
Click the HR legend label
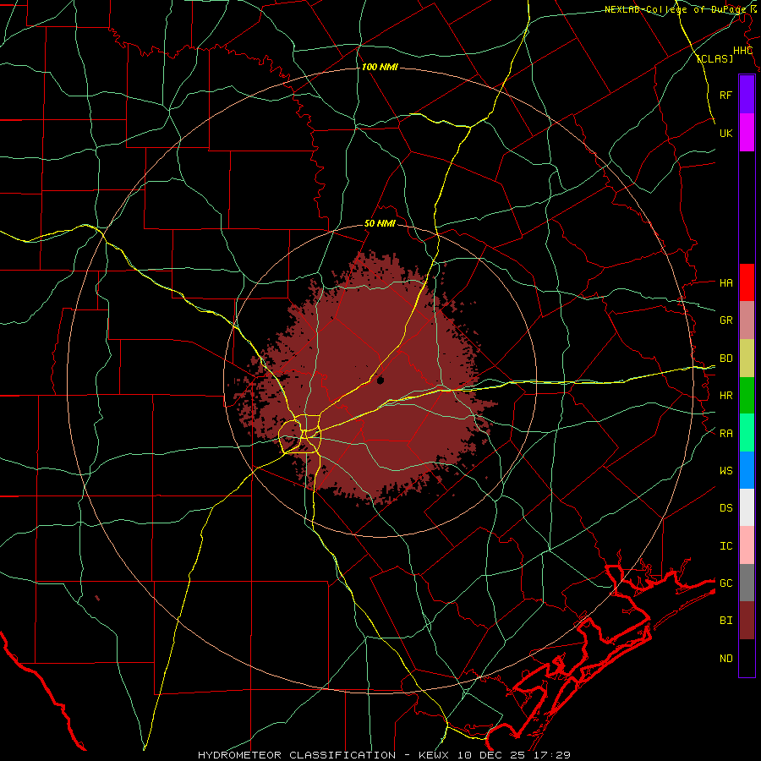(x=725, y=396)
